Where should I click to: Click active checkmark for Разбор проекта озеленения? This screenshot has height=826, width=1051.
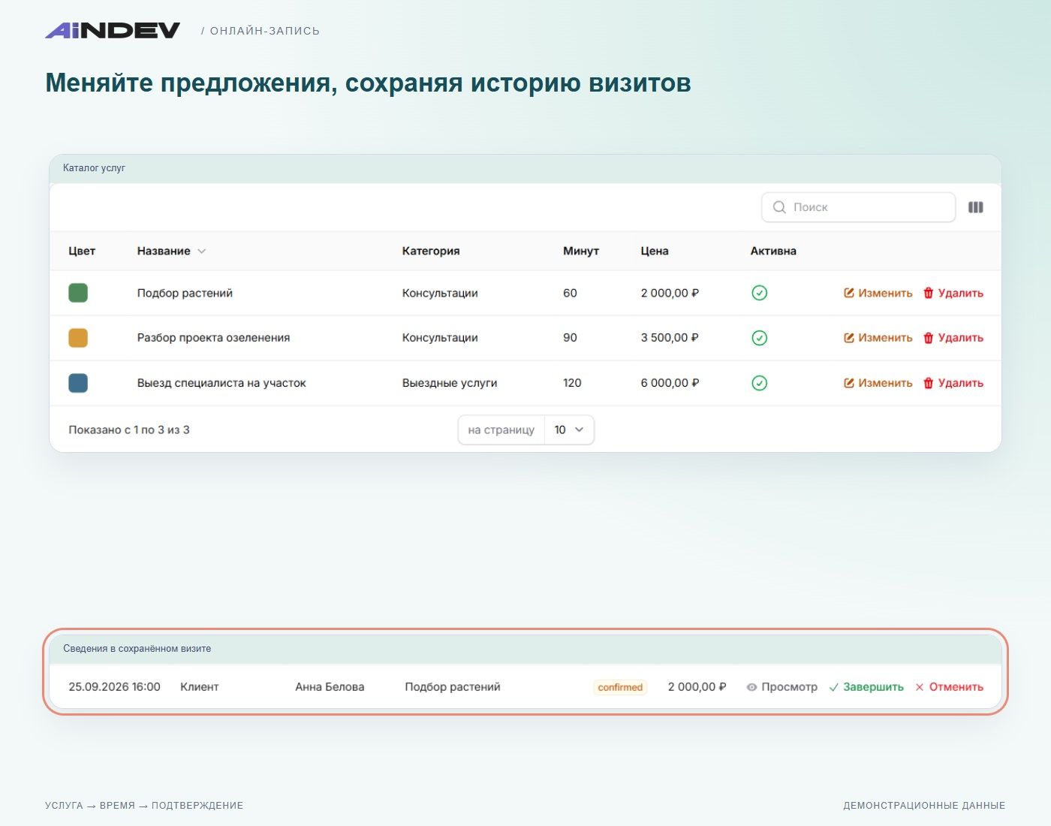pyautogui.click(x=759, y=338)
